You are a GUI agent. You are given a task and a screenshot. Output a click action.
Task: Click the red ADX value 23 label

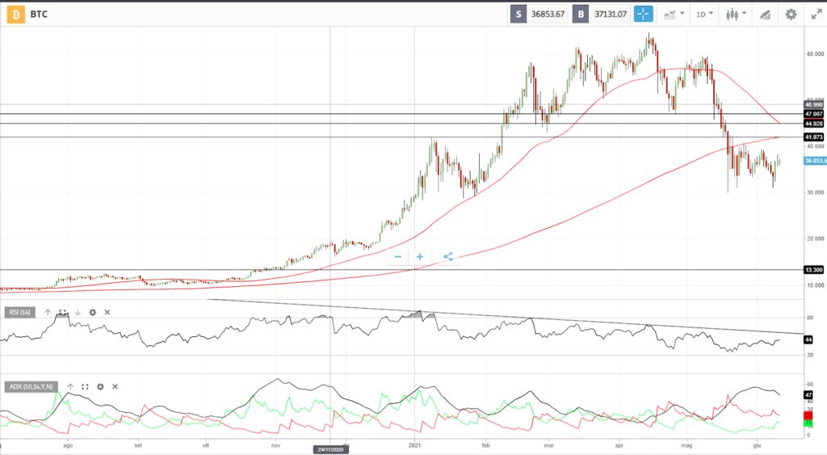click(x=808, y=416)
